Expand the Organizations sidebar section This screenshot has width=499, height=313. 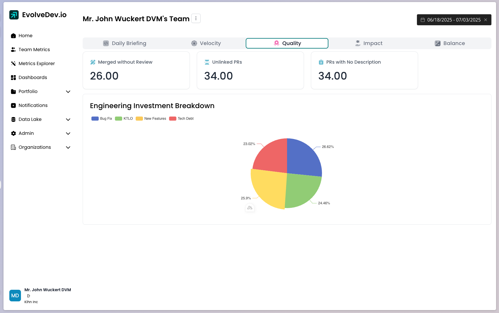(68, 147)
